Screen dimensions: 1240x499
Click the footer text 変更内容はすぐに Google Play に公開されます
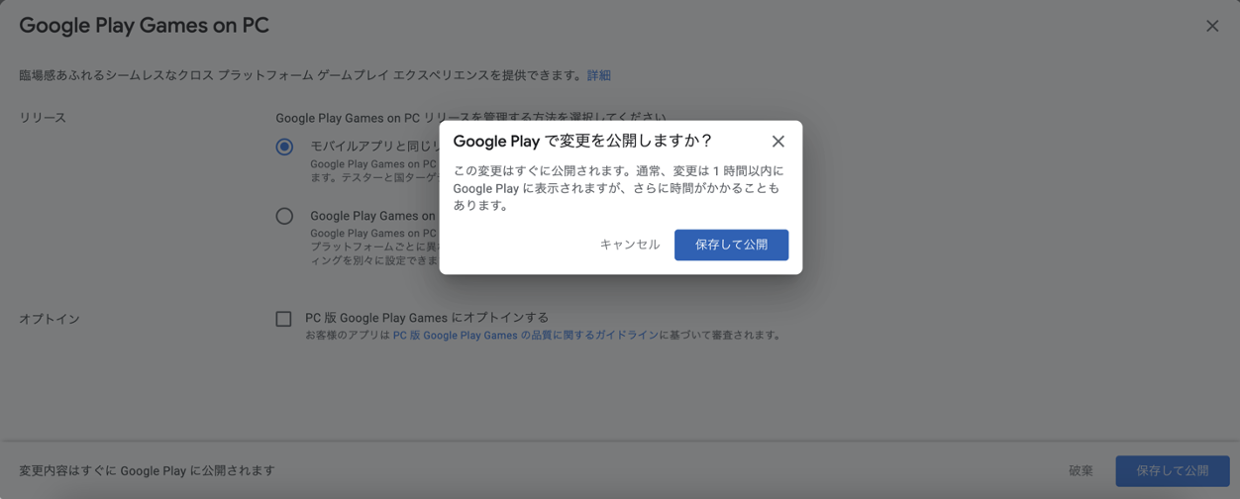pos(147,471)
